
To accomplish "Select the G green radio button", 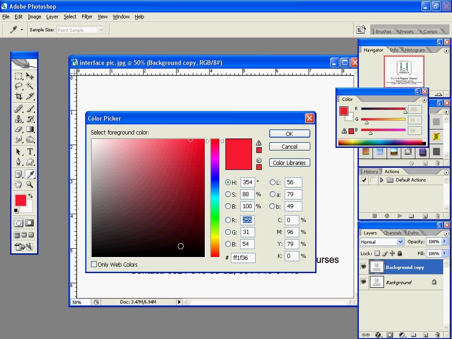I will click(228, 232).
